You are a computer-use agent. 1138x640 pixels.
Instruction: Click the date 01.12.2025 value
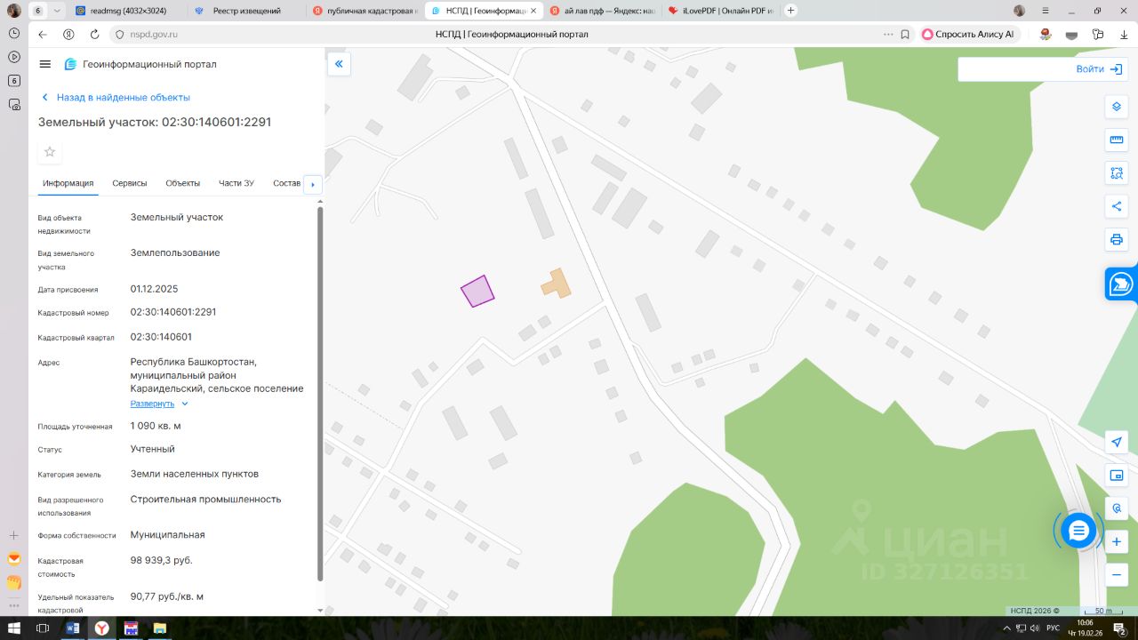pyautogui.click(x=155, y=289)
